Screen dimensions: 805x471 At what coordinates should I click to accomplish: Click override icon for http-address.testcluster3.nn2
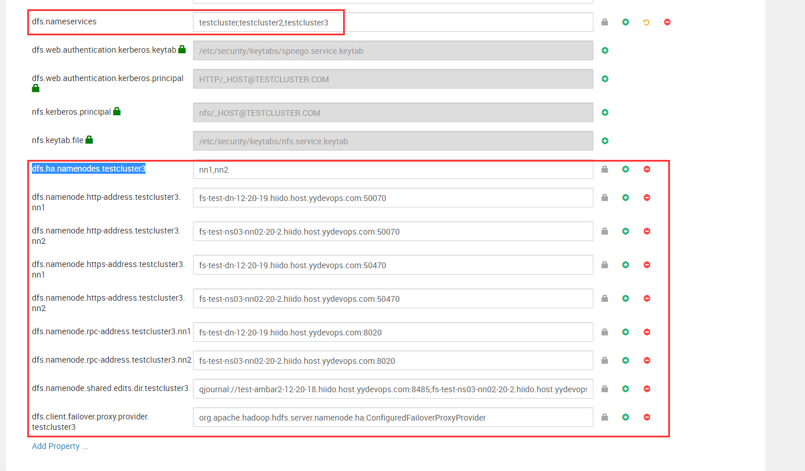pos(625,231)
